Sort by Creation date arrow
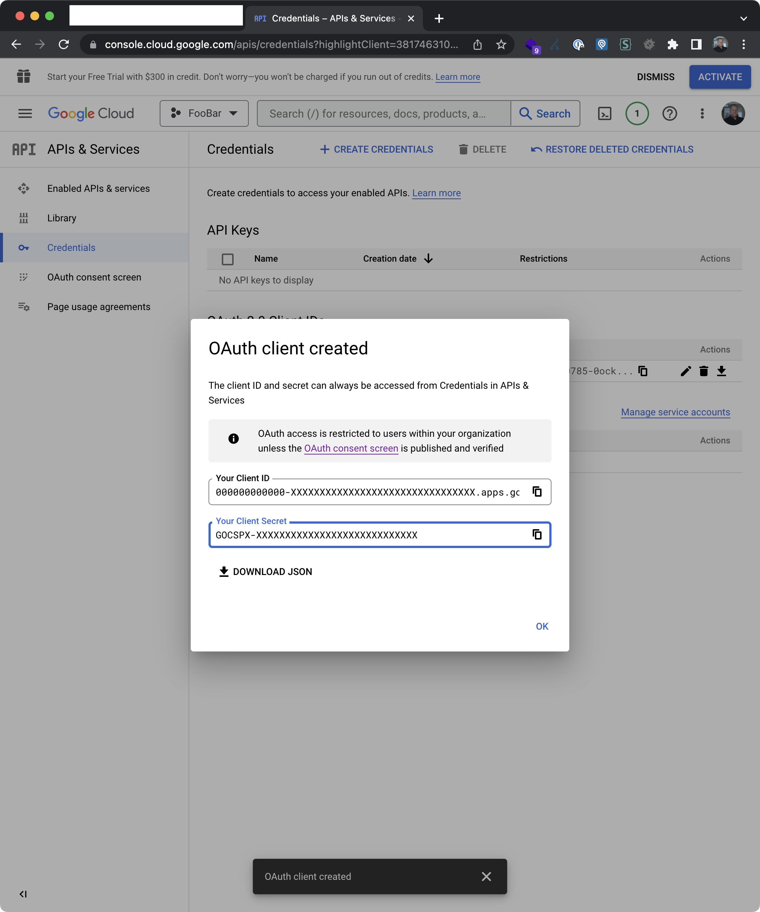This screenshot has width=760, height=912. [x=428, y=259]
